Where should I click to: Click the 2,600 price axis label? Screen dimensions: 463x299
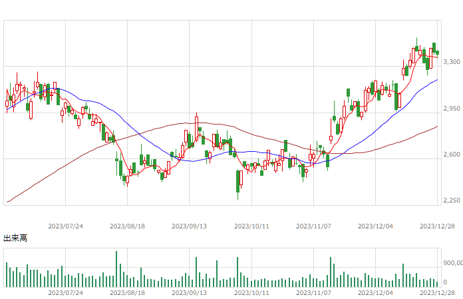(452, 154)
